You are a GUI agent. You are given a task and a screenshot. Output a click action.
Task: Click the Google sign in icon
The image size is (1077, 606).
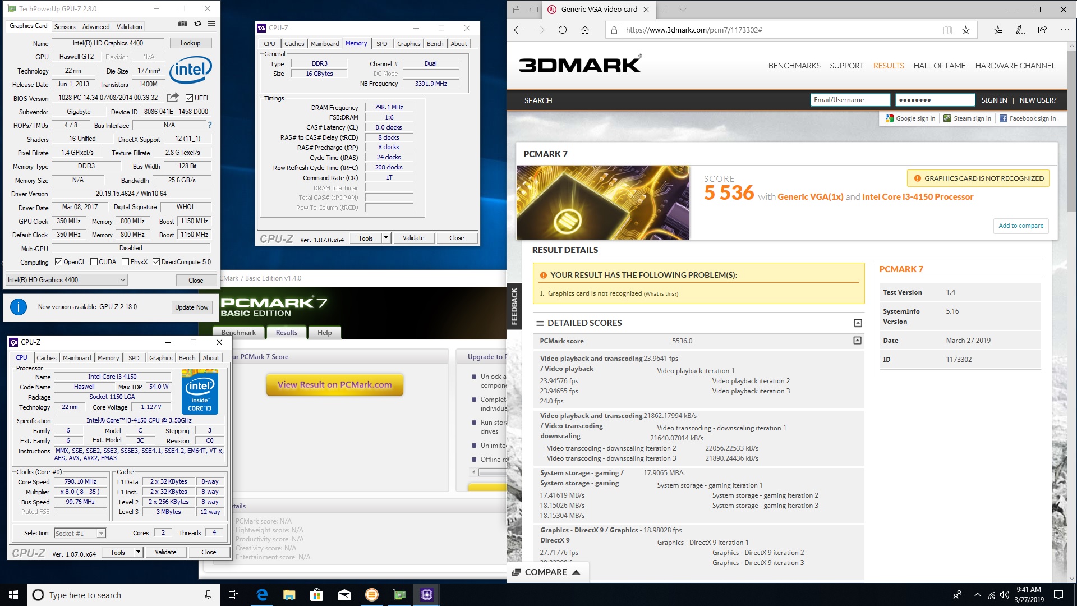click(889, 118)
